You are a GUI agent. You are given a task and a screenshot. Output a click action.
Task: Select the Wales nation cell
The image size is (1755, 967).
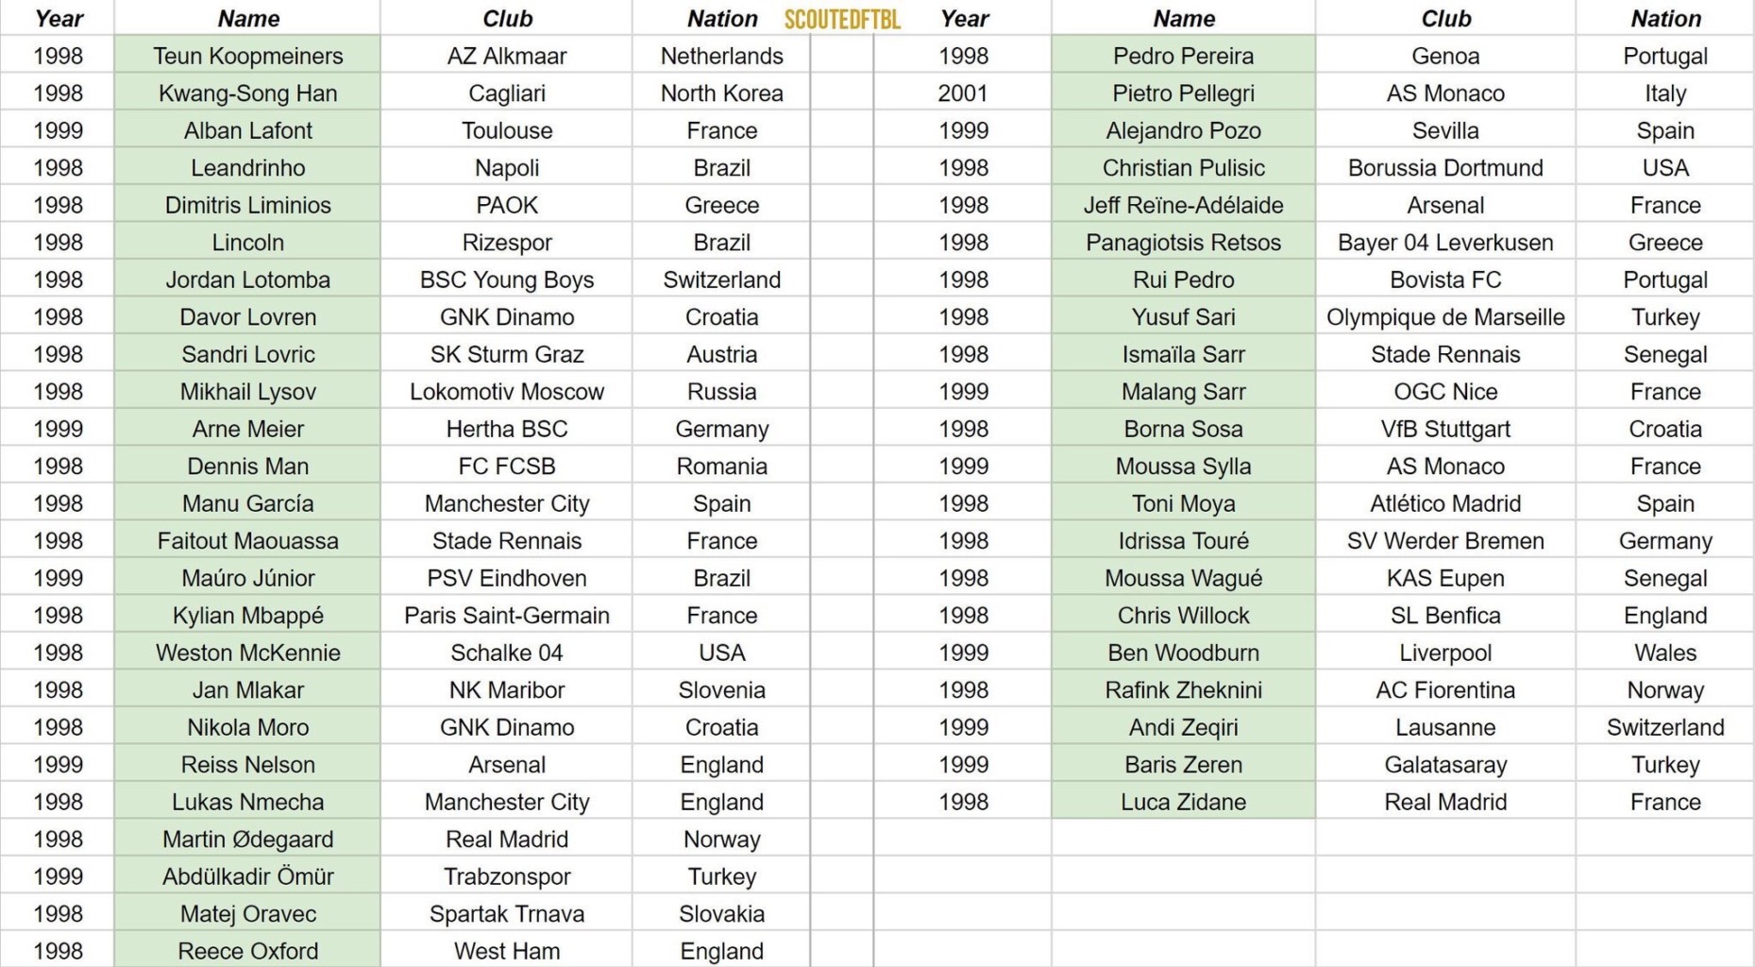(1665, 653)
